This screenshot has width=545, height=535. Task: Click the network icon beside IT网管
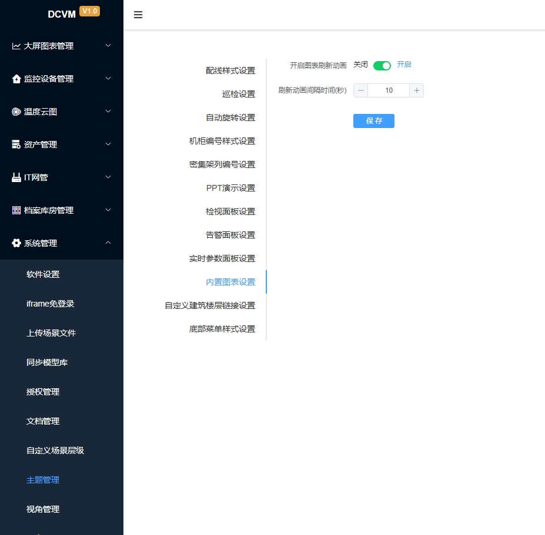click(16, 177)
